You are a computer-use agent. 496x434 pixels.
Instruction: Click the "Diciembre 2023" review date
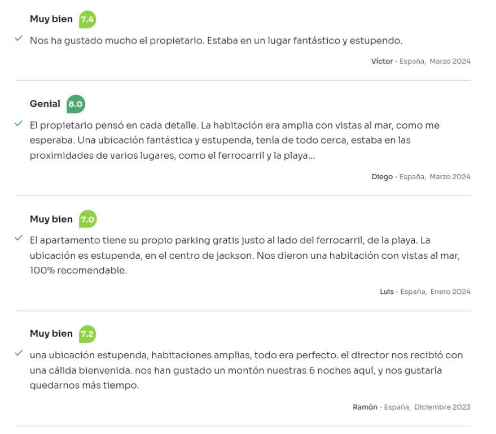(442, 407)
